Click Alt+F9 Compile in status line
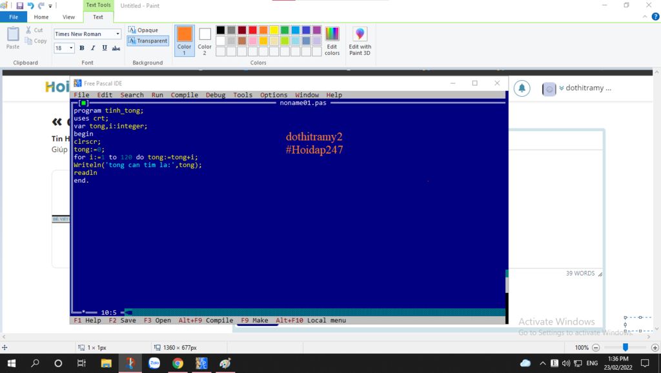The image size is (661, 373). coord(206,320)
